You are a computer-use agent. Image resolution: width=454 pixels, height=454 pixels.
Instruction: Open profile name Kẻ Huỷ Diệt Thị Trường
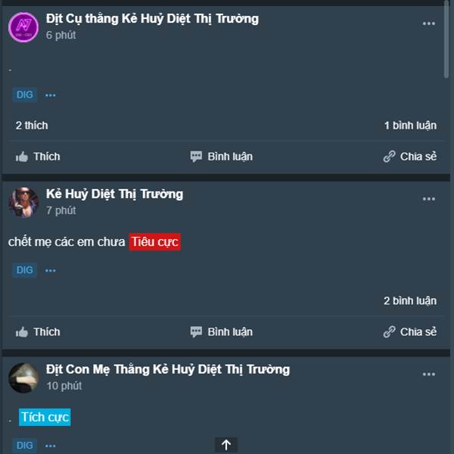coord(114,194)
